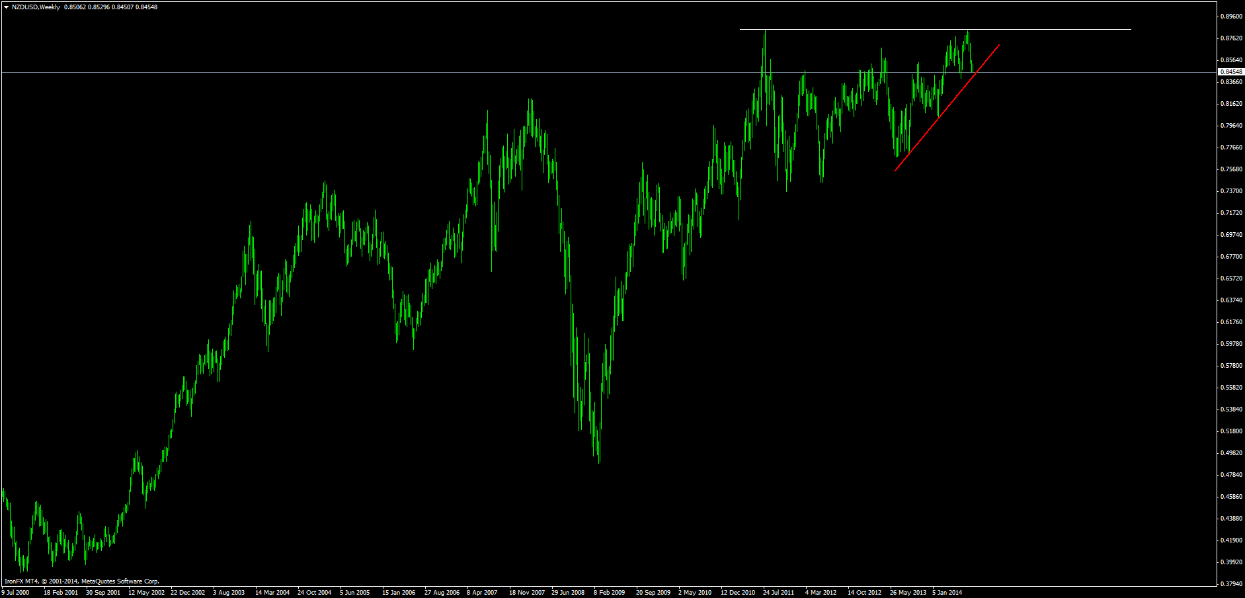This screenshot has height=598, width=1245.
Task: Click the 14 Mar 2004 date label
Action: pyautogui.click(x=272, y=593)
